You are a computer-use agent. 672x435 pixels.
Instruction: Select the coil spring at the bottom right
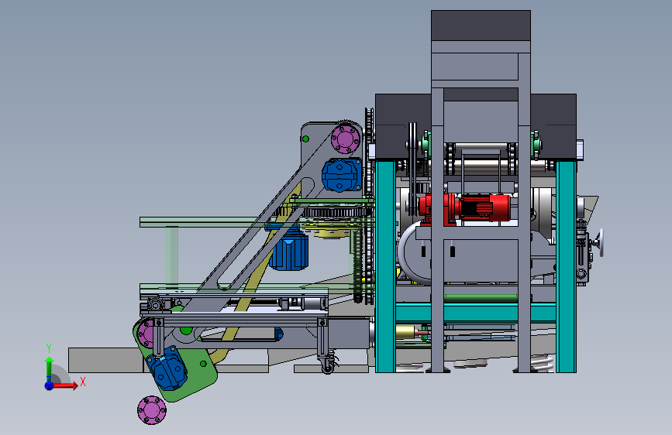click(x=543, y=364)
